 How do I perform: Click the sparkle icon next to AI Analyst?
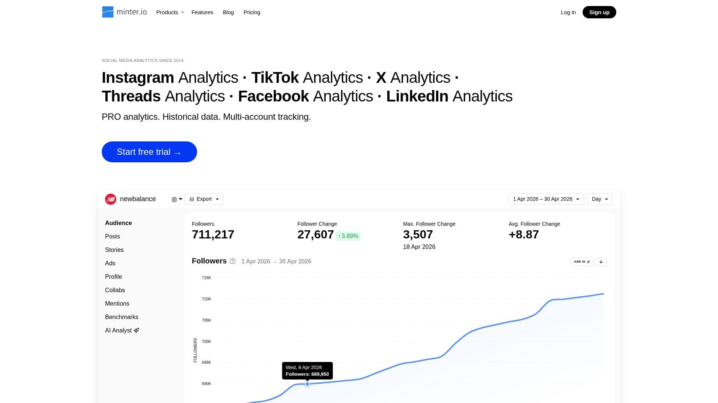pyautogui.click(x=136, y=330)
